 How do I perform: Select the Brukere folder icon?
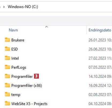pyautogui.click(x=7, y=40)
